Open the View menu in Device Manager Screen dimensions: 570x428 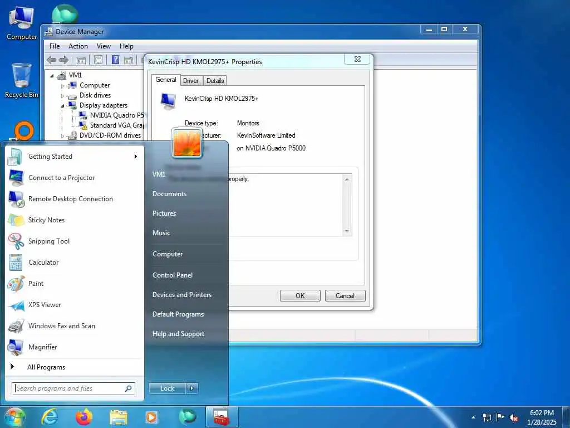click(x=104, y=46)
